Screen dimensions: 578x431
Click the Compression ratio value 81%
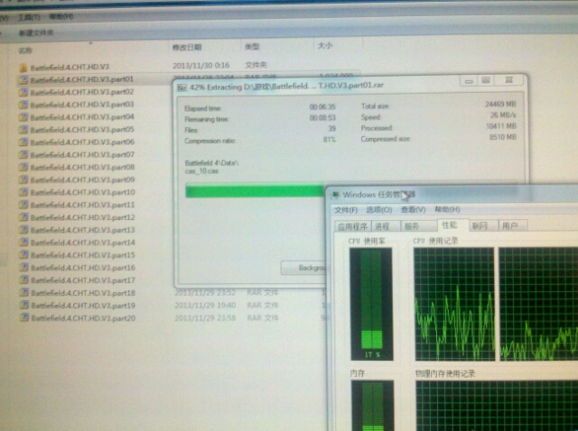coord(329,140)
